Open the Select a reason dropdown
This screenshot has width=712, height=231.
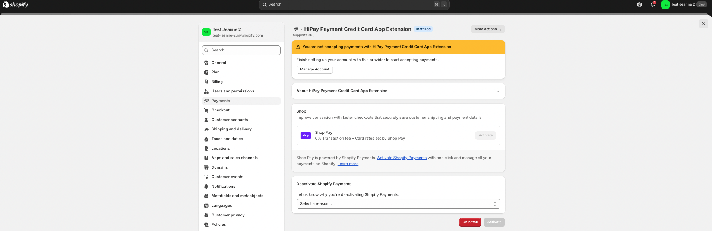pos(398,204)
